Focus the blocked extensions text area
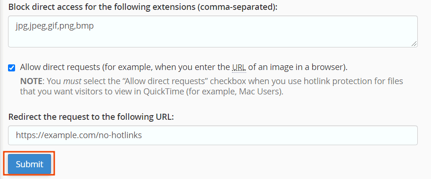Screen dimensions: 431x179 click(x=213, y=31)
